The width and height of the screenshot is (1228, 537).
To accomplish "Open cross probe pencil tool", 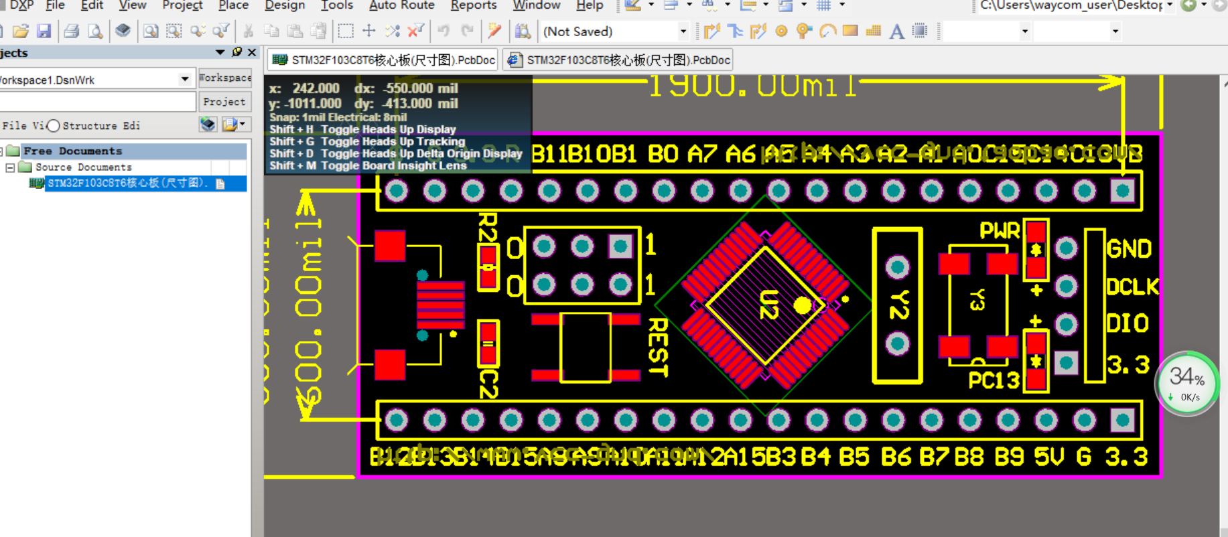I will pos(494,31).
